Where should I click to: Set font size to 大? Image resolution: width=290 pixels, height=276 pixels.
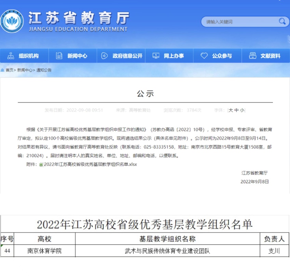[x=231, y=110]
